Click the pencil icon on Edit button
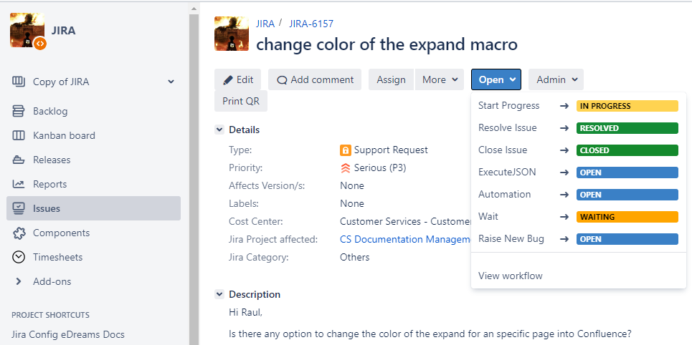Image resolution: width=692 pixels, height=345 pixels. point(228,79)
